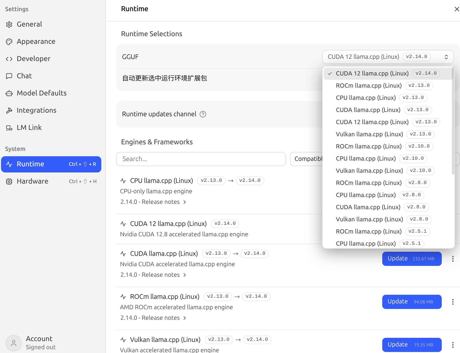Open Model Defaults settings page
460x353 pixels.
[x=51, y=93]
